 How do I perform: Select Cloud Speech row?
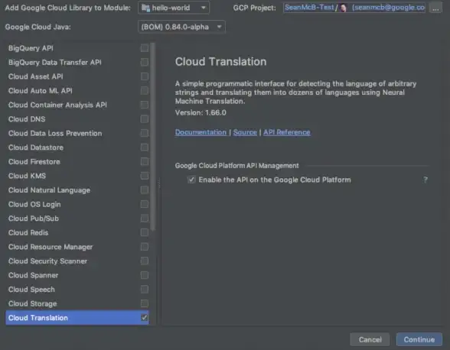pos(77,289)
